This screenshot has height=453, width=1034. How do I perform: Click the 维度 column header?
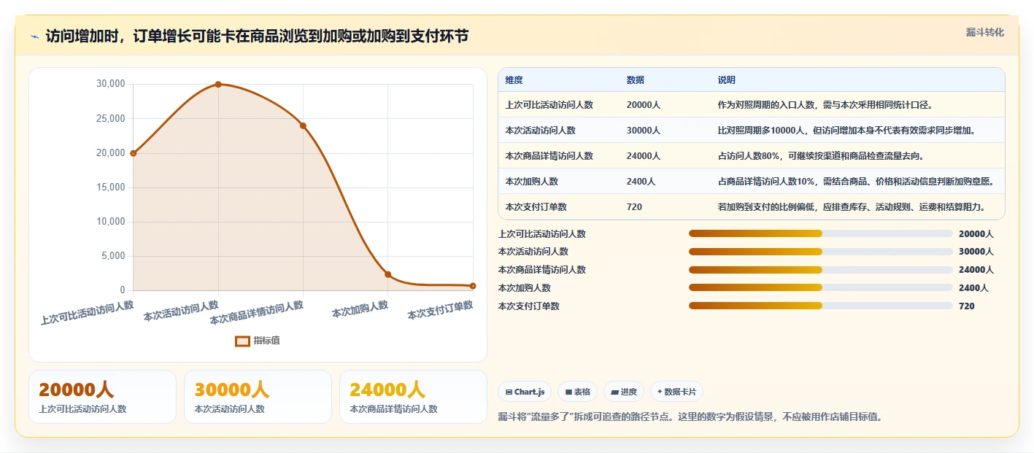pos(514,80)
